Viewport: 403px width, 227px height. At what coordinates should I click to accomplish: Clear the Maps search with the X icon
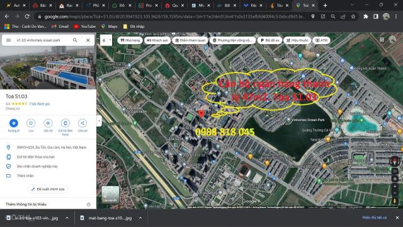tap(88, 40)
